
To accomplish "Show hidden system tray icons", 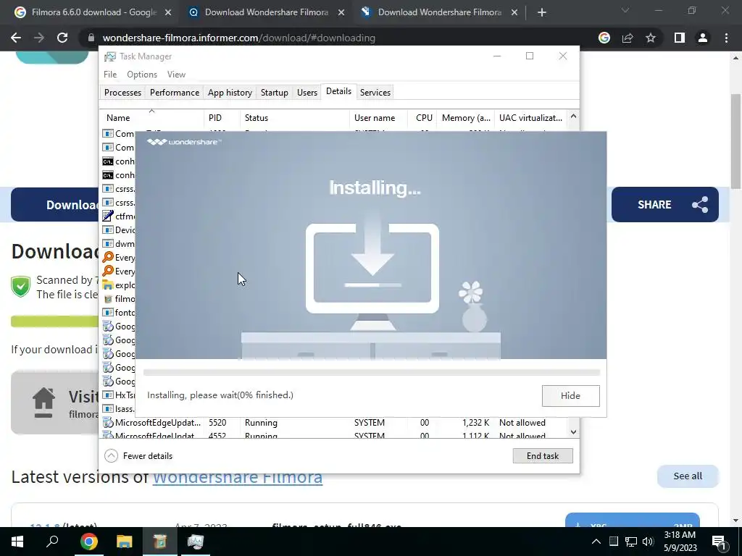I will pos(596,542).
